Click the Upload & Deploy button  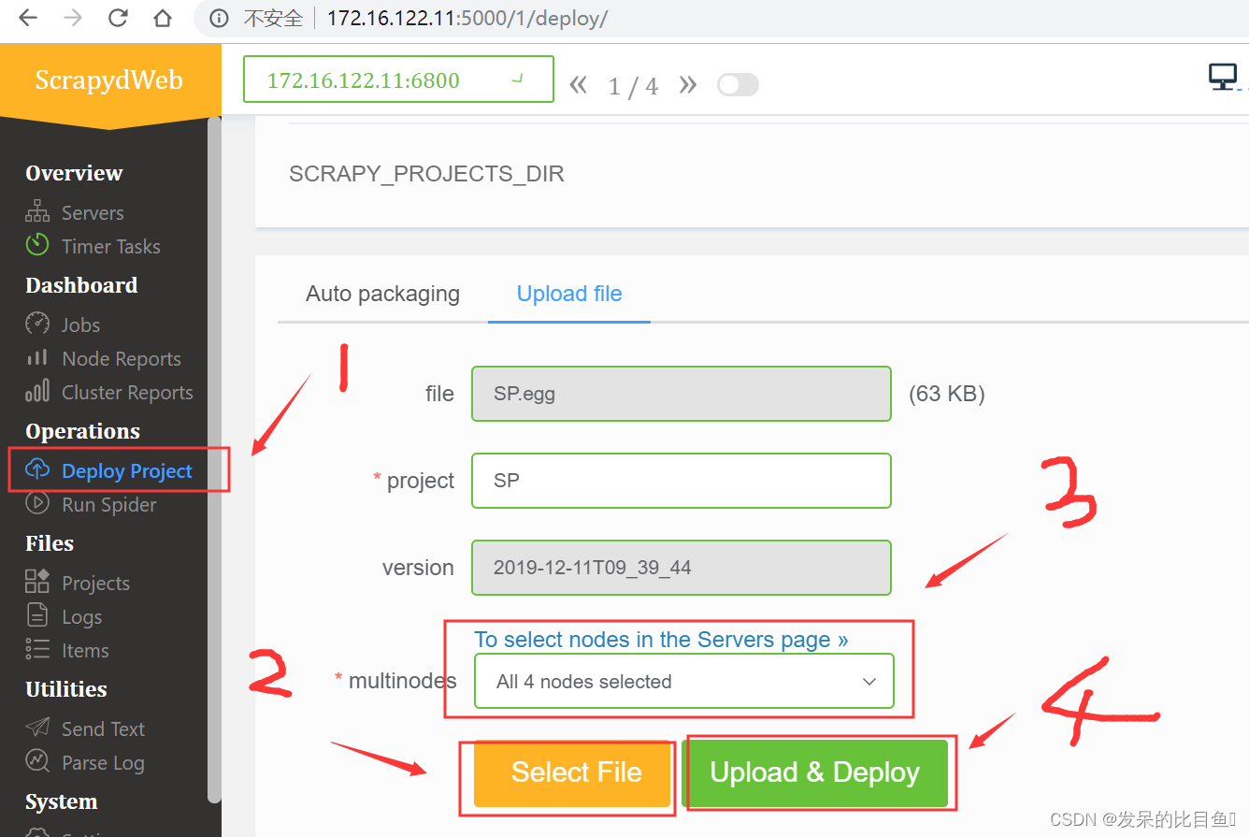pyautogui.click(x=815, y=772)
